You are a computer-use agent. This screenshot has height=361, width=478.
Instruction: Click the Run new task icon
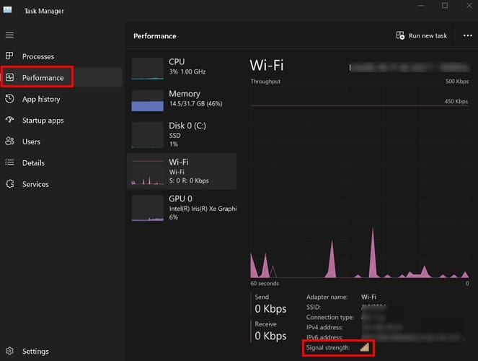click(x=400, y=35)
